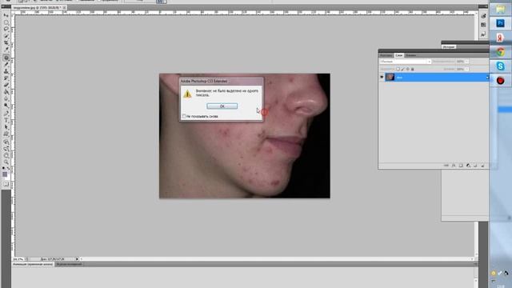
Task: Select the Zoom tool
Action: point(6,162)
